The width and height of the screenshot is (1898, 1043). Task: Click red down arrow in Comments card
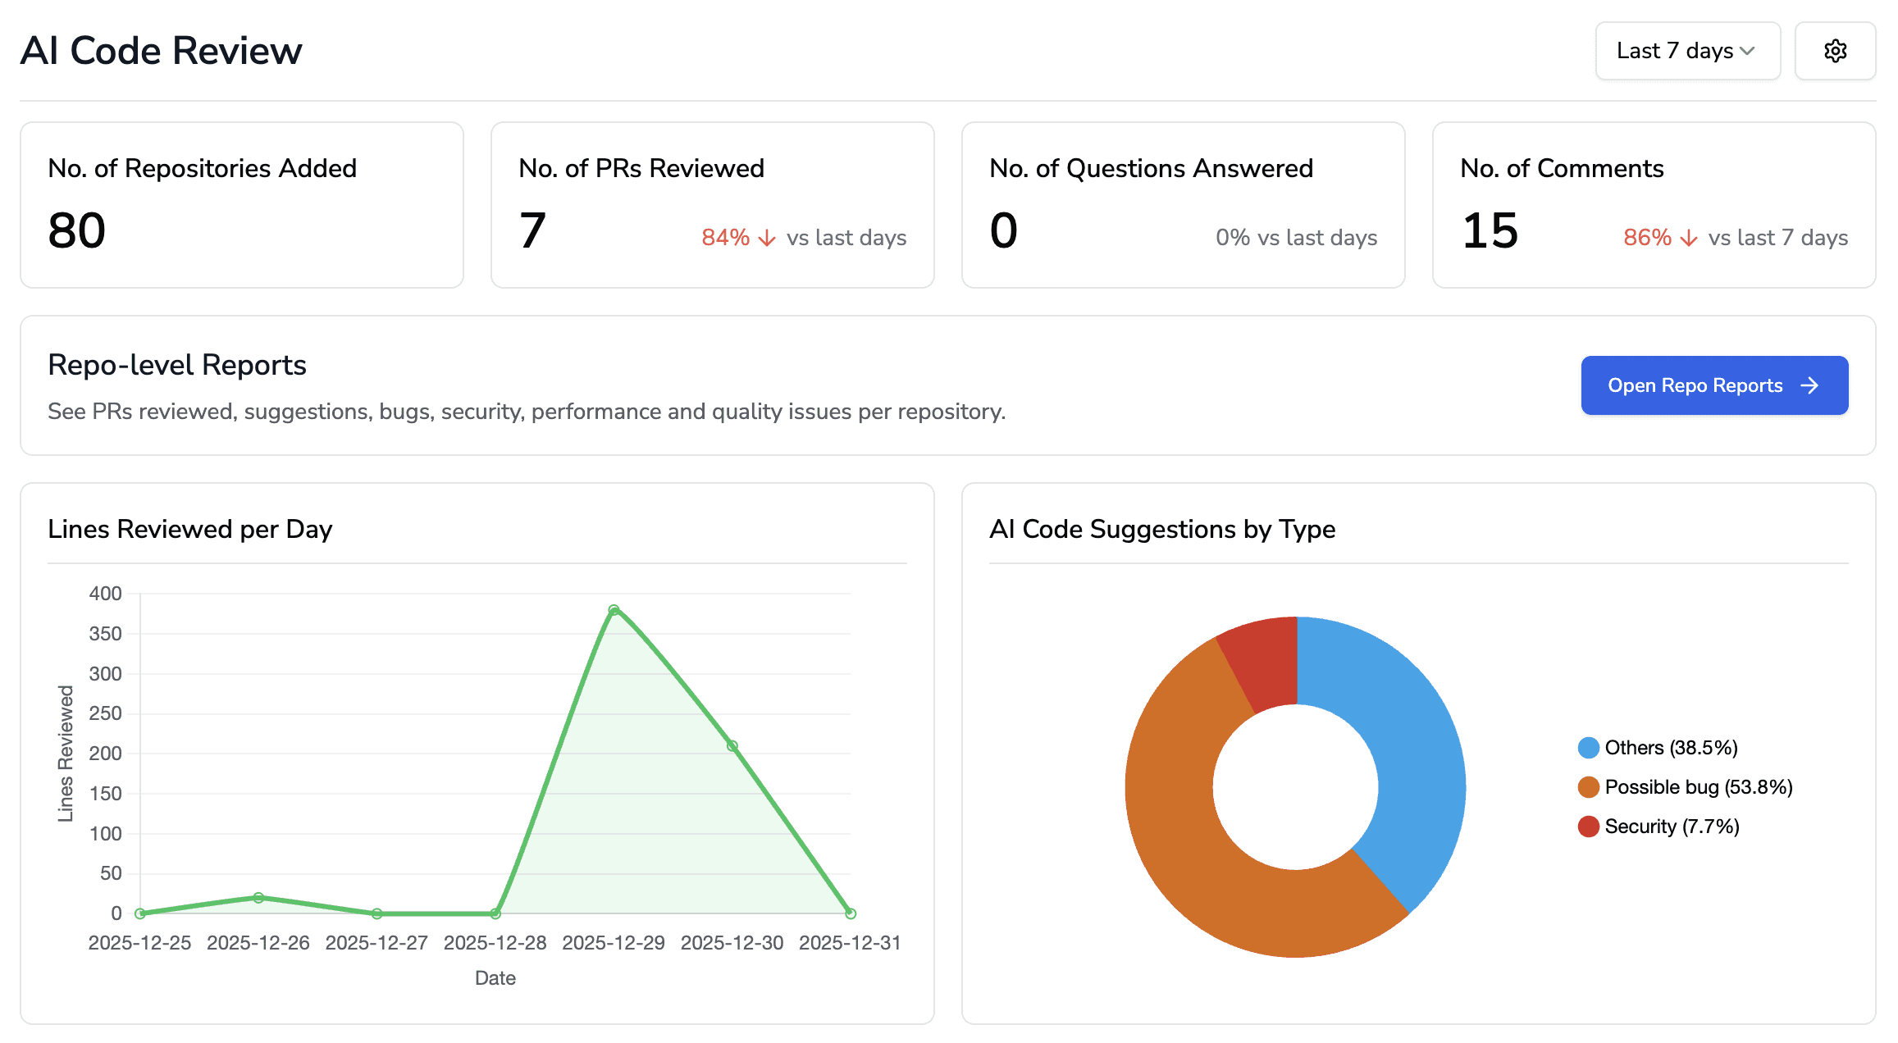click(x=1689, y=239)
